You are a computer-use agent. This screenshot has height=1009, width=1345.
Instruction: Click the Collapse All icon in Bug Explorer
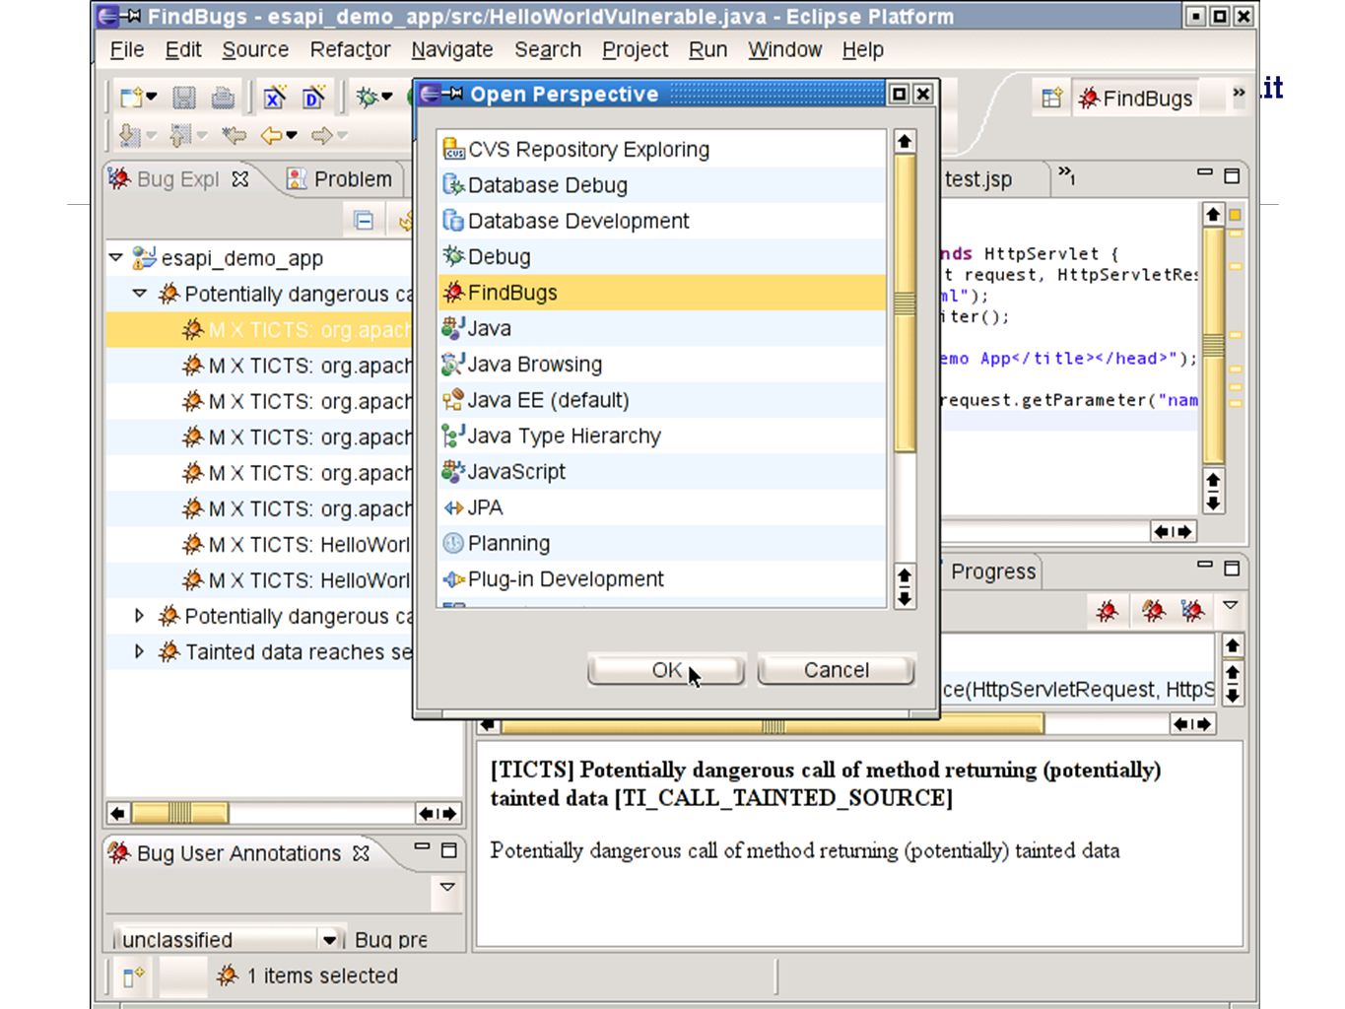(364, 221)
